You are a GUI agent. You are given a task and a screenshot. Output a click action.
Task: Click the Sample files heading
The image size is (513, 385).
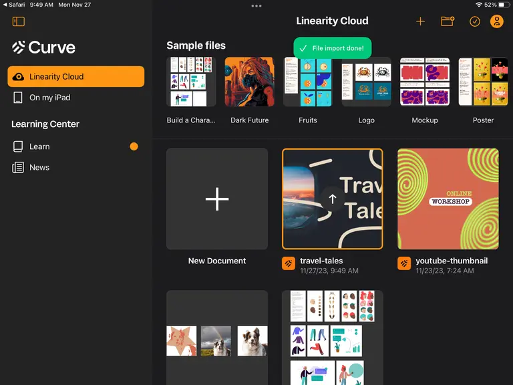(x=196, y=45)
